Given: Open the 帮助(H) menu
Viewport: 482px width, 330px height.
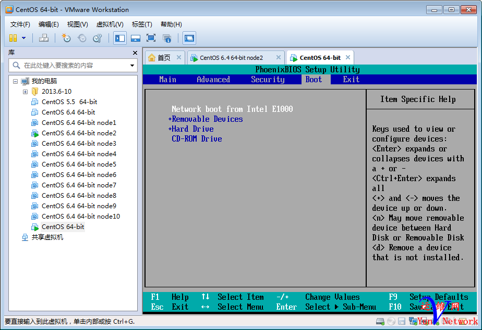Looking at the screenshot, I should (171, 24).
